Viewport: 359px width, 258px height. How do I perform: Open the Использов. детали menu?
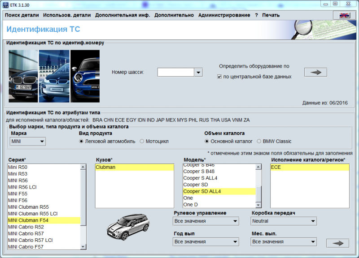click(x=67, y=15)
